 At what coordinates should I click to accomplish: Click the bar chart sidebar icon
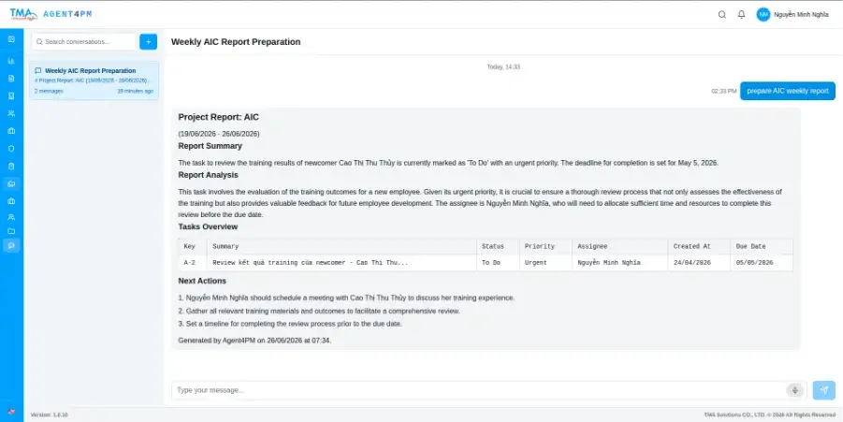click(x=11, y=61)
